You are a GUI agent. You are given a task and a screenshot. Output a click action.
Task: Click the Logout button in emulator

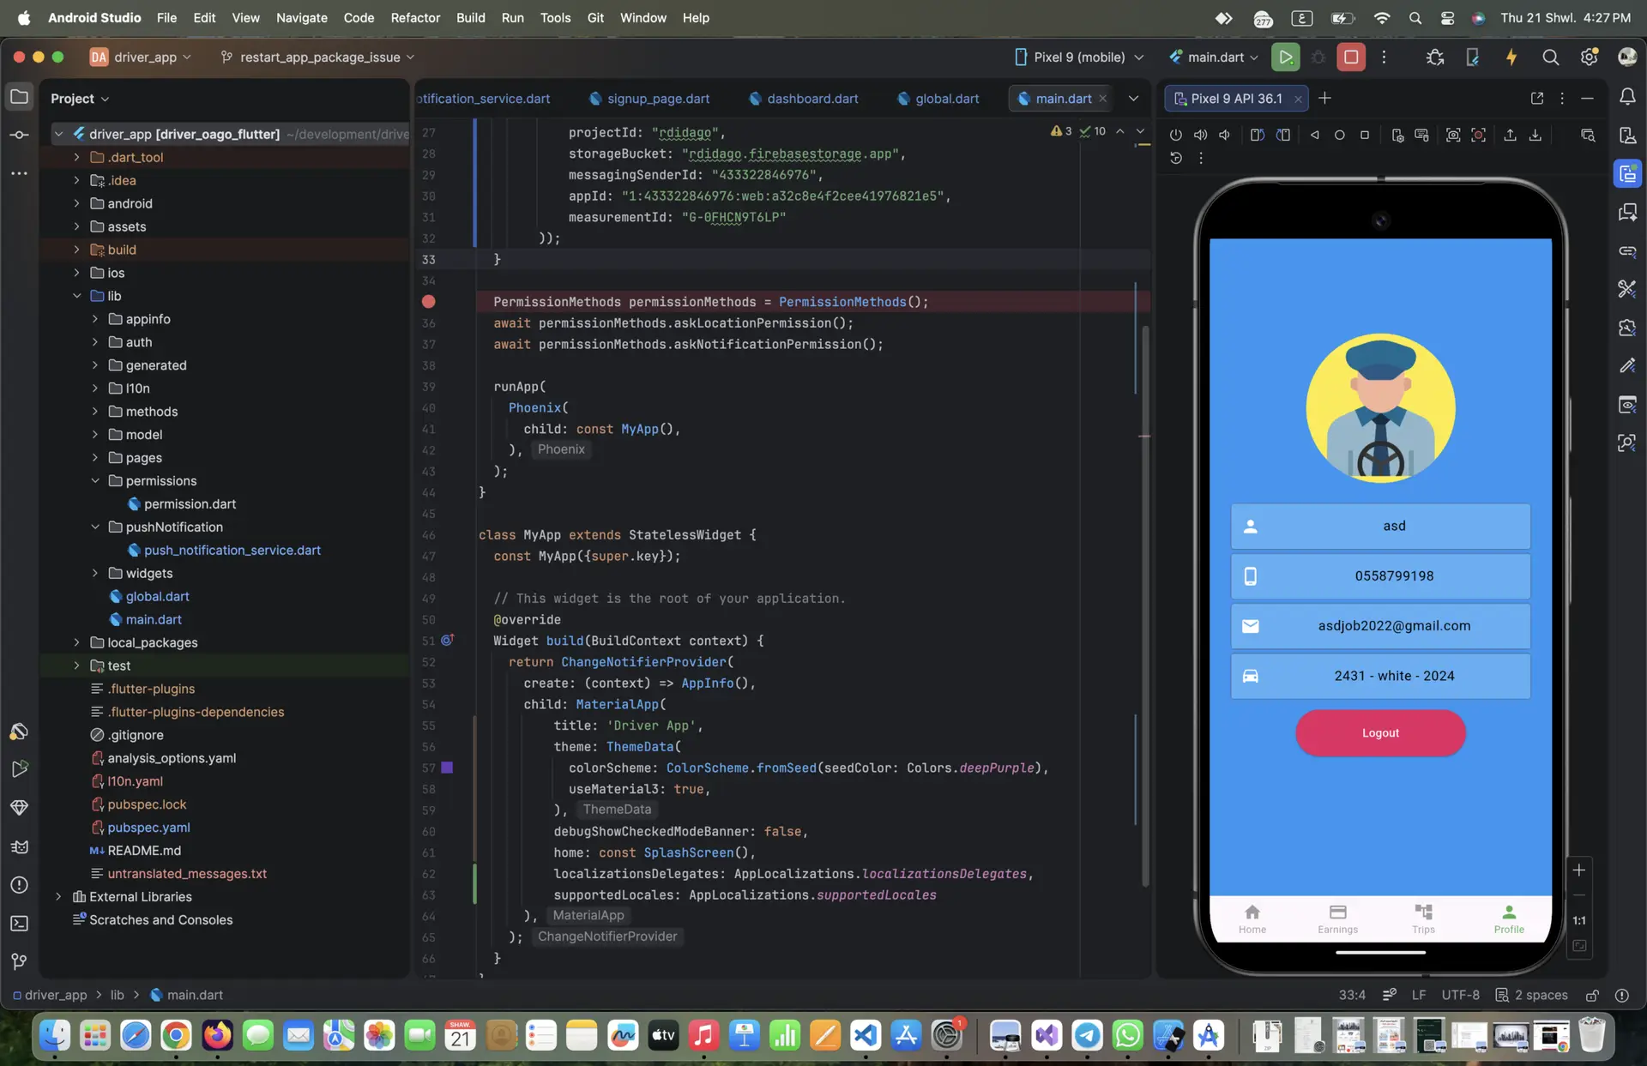tap(1380, 733)
